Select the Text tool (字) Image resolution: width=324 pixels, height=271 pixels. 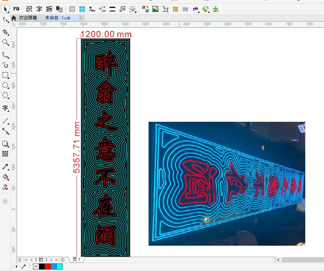5,108
